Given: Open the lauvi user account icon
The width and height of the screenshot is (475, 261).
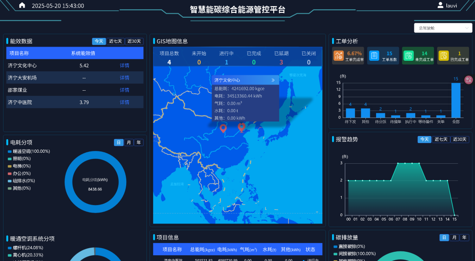Looking at the screenshot, I should click(441, 5).
